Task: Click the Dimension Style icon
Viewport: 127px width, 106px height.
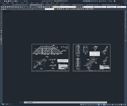Action: pyautogui.click(x=55, y=9)
